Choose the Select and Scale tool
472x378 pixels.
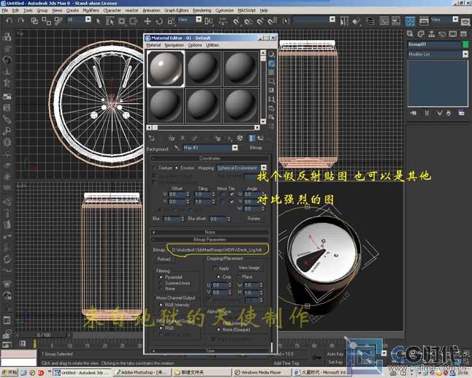pos(171,21)
